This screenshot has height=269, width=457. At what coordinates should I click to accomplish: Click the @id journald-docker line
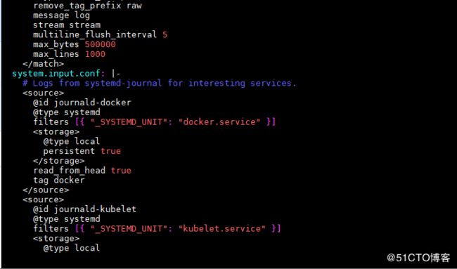[82, 103]
